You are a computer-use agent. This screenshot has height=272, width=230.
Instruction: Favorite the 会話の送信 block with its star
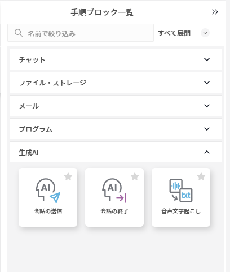point(68,177)
